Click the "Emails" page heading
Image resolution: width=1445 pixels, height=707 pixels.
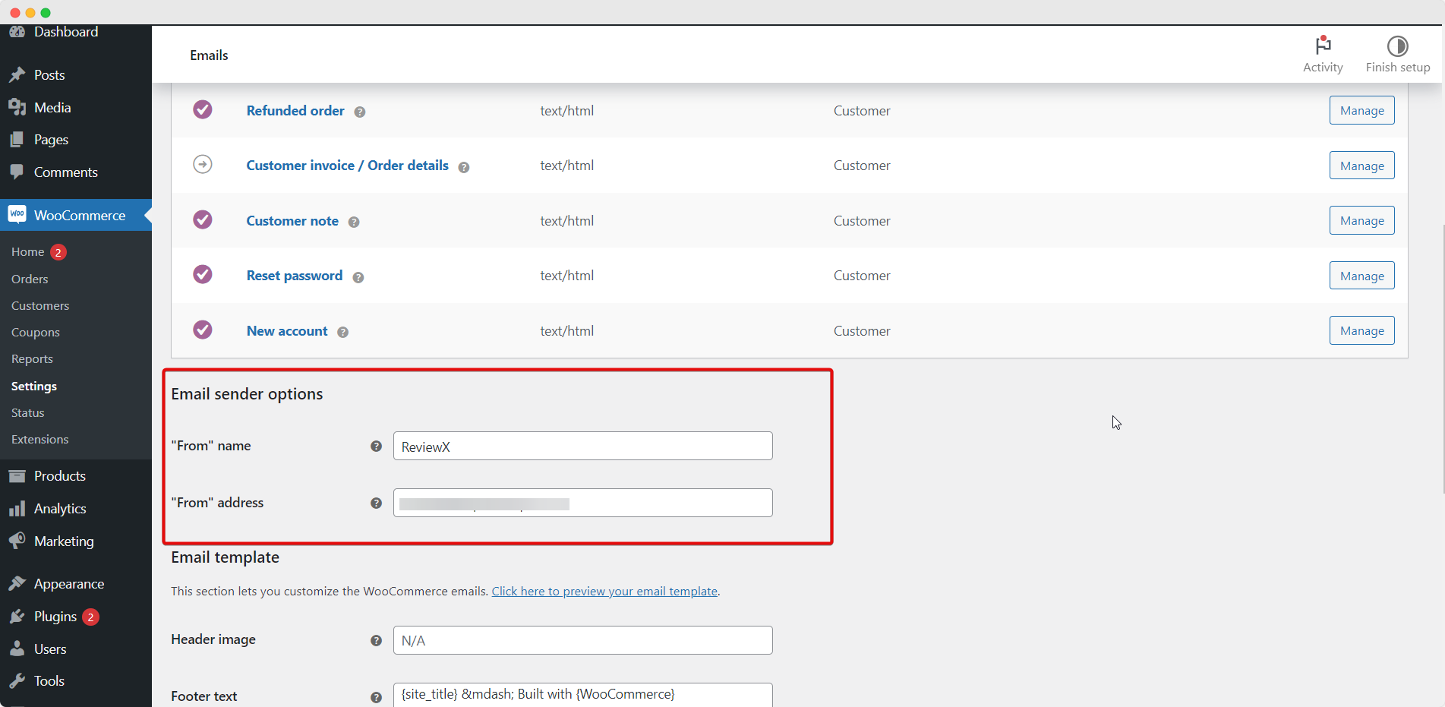209,55
